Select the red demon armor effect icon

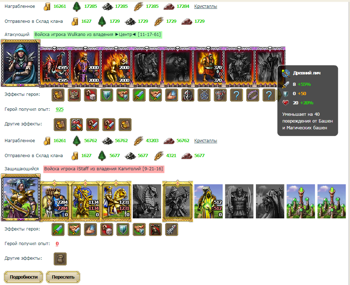(x=220, y=95)
